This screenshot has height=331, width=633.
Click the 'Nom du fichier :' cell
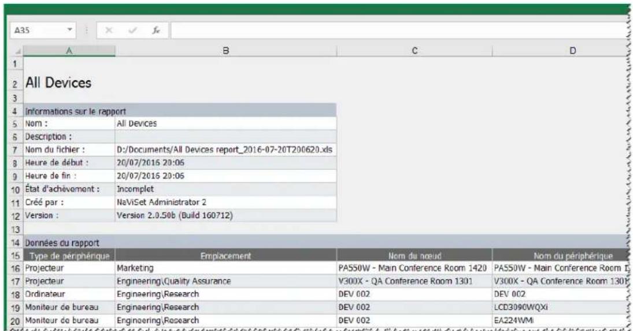pos(69,150)
